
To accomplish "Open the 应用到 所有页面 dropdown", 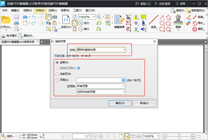I will [x=101, y=86].
